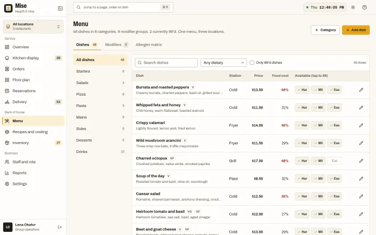Viewport: 376px width, 235px height.
Task: Open Reports page
Action: (x=33, y=173)
